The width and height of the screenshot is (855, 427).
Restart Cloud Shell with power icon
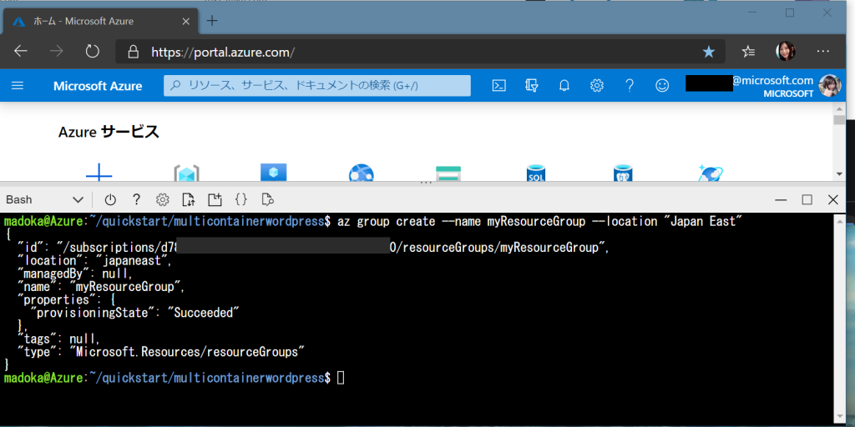[x=110, y=200]
